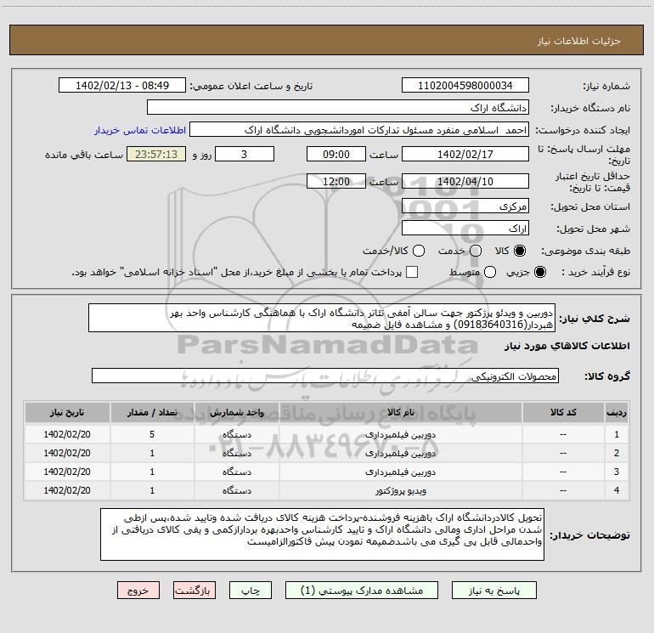Image resolution: width=654 pixels, height=633 pixels.
Task: Click دوربین فیلمبرداری in row 2
Action: tap(400, 453)
